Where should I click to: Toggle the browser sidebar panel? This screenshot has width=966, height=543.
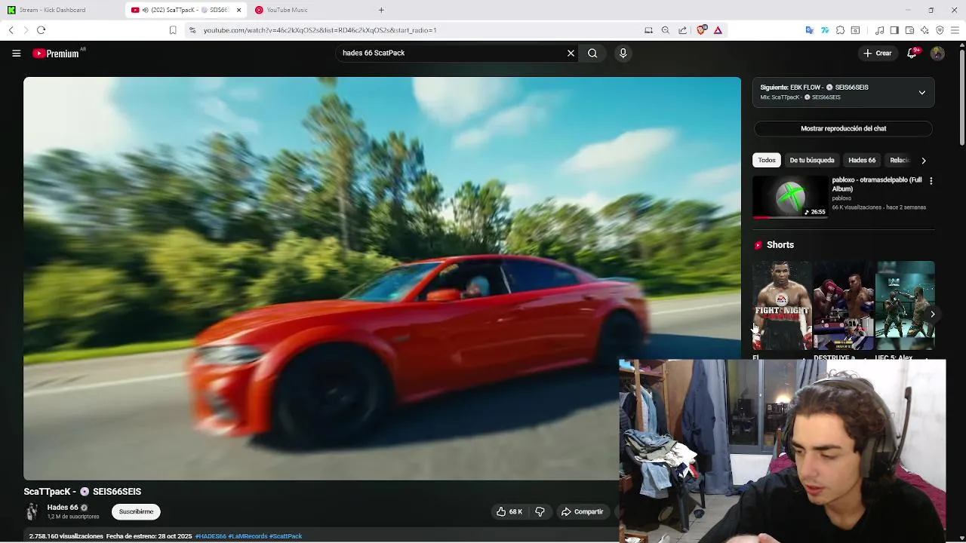(894, 30)
